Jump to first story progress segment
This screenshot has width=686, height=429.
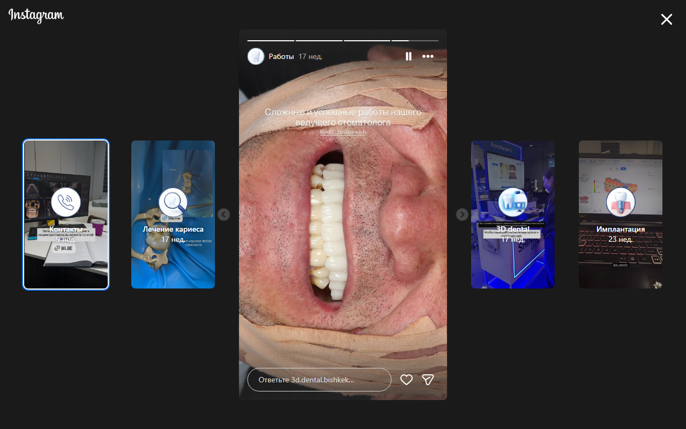[x=271, y=40]
